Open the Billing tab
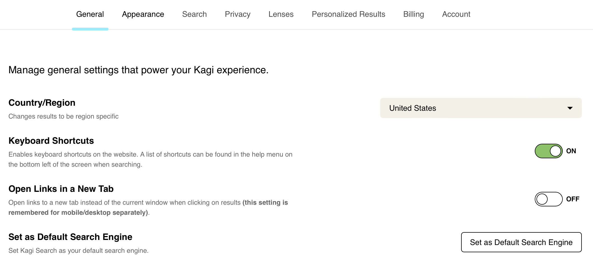Viewport: 593px width, 264px height. point(414,14)
